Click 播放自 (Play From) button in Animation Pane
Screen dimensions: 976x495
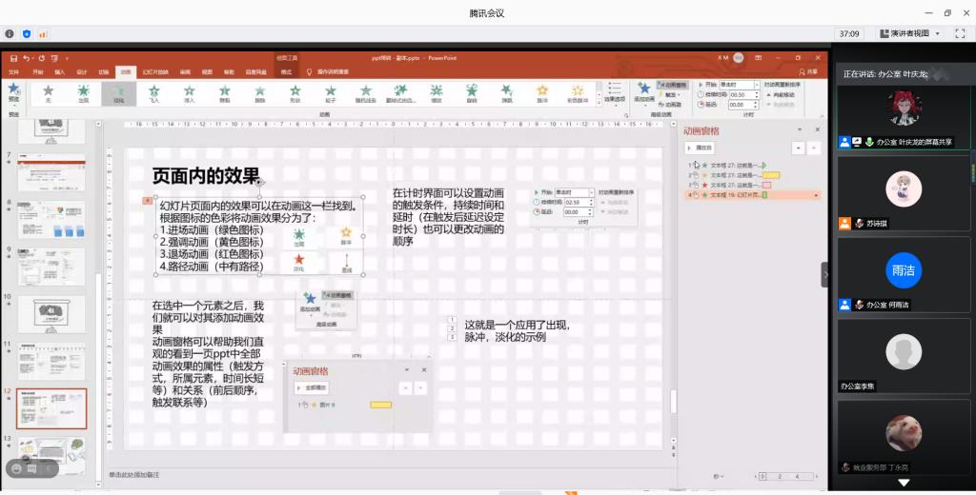[701, 148]
